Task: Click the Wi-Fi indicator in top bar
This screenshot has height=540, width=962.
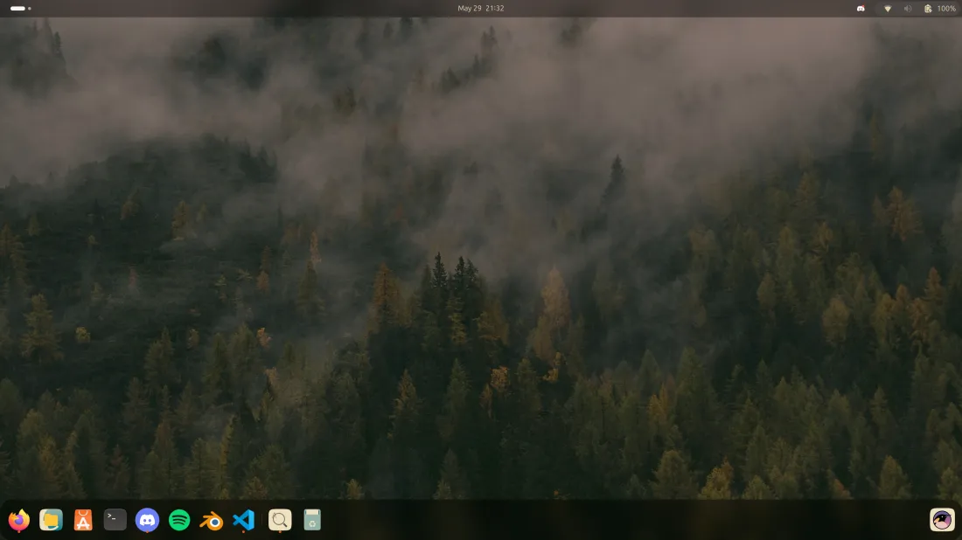Action: [x=887, y=9]
